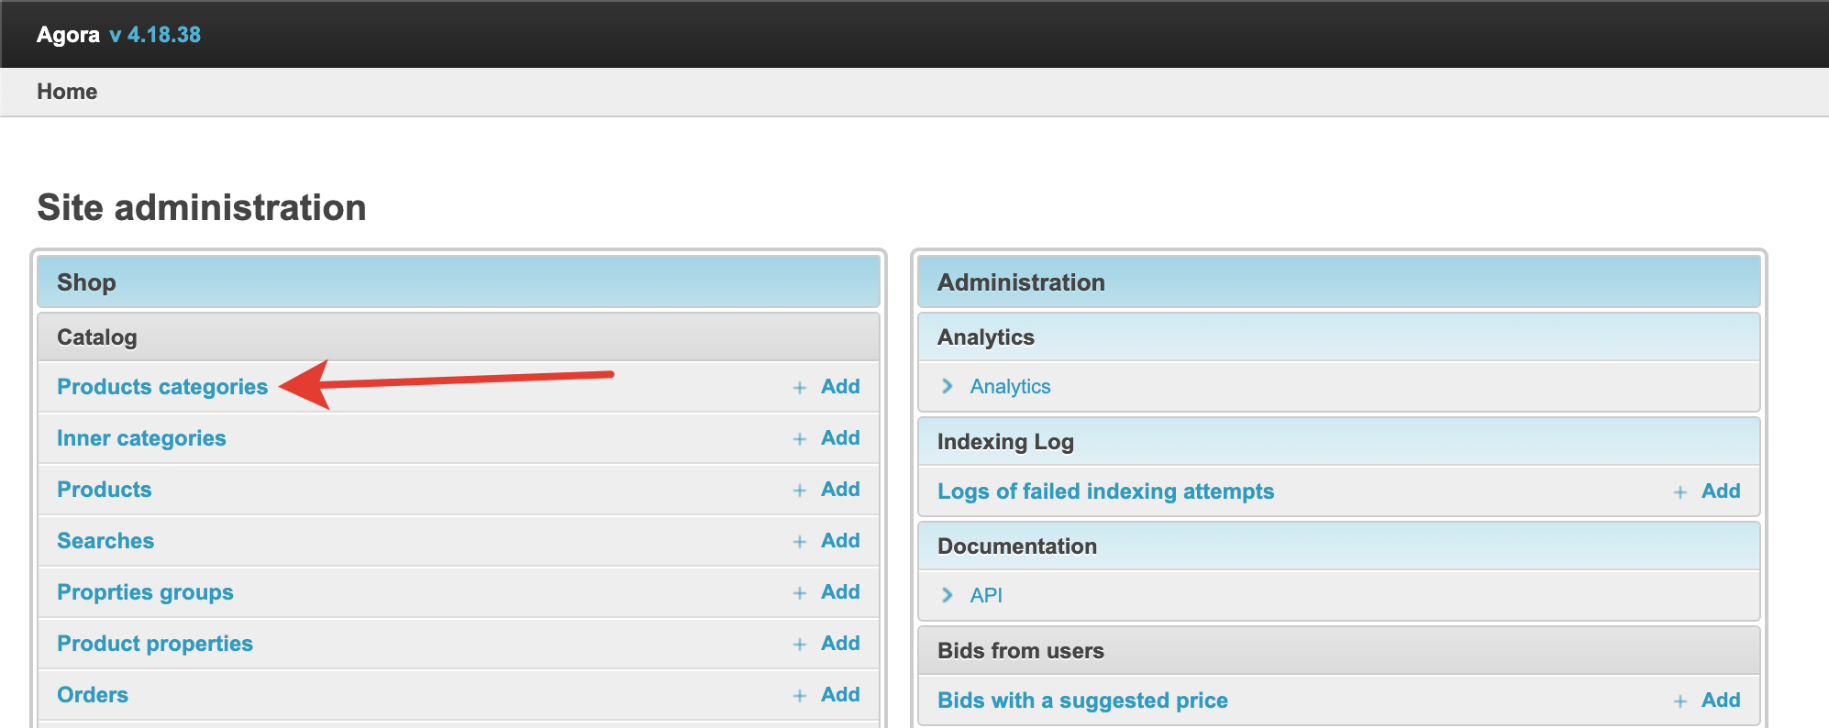Open the Home breadcrumb
Image resolution: width=1829 pixels, height=728 pixels.
(67, 92)
